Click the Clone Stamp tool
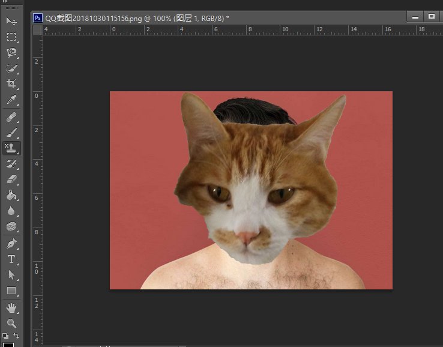The height and width of the screenshot is (347, 443). pyautogui.click(x=11, y=148)
